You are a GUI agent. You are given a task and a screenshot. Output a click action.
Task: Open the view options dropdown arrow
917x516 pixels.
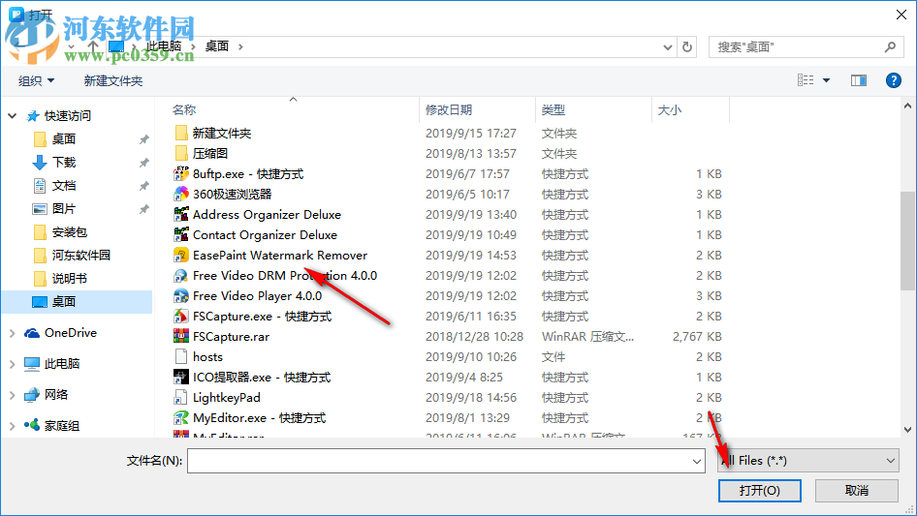pyautogui.click(x=826, y=80)
